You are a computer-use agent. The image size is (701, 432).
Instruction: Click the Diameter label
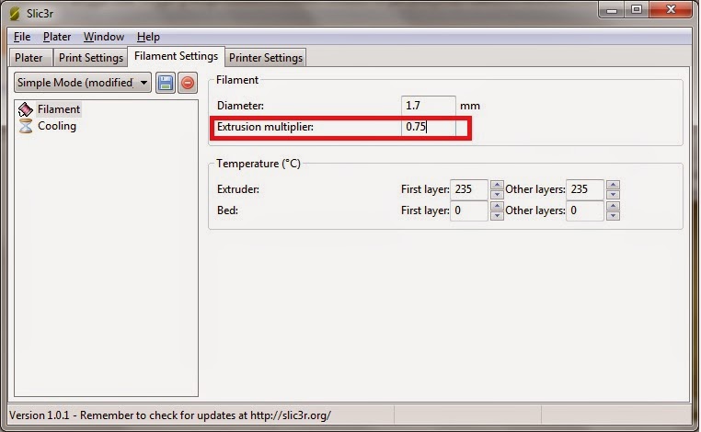240,106
